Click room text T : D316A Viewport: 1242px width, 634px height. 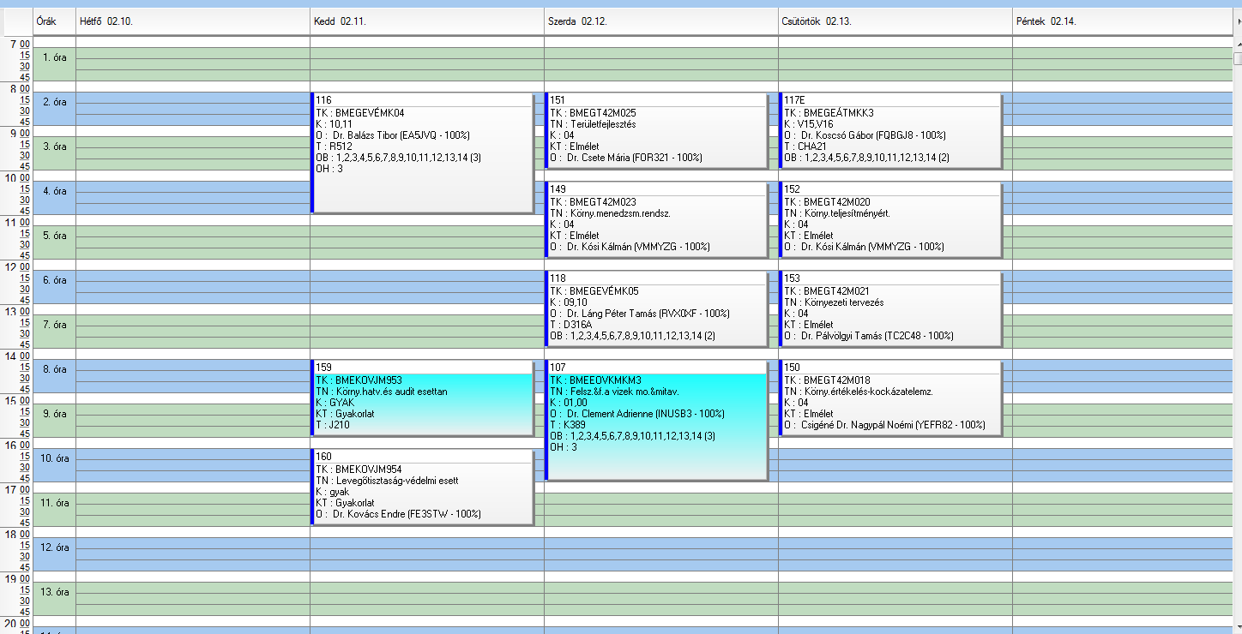571,325
